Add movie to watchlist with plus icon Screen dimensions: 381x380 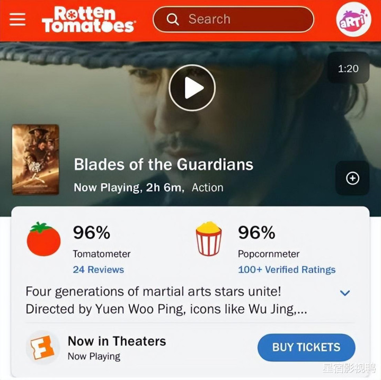352,178
